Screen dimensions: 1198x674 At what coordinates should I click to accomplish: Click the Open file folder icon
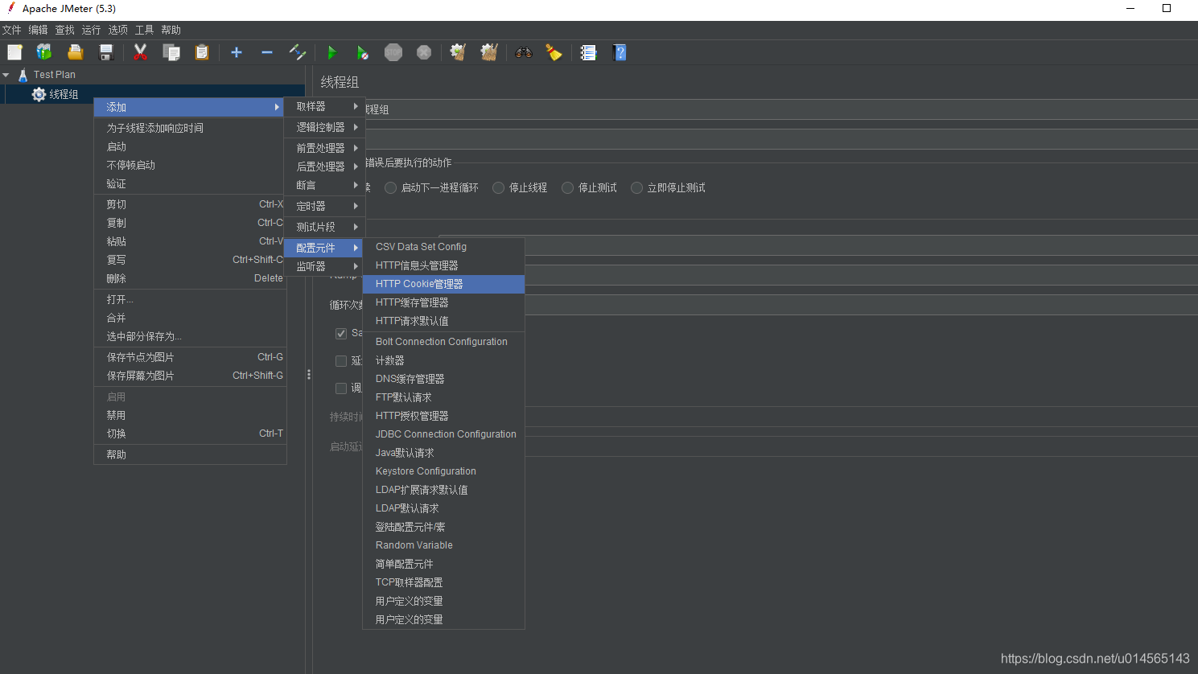(75, 52)
